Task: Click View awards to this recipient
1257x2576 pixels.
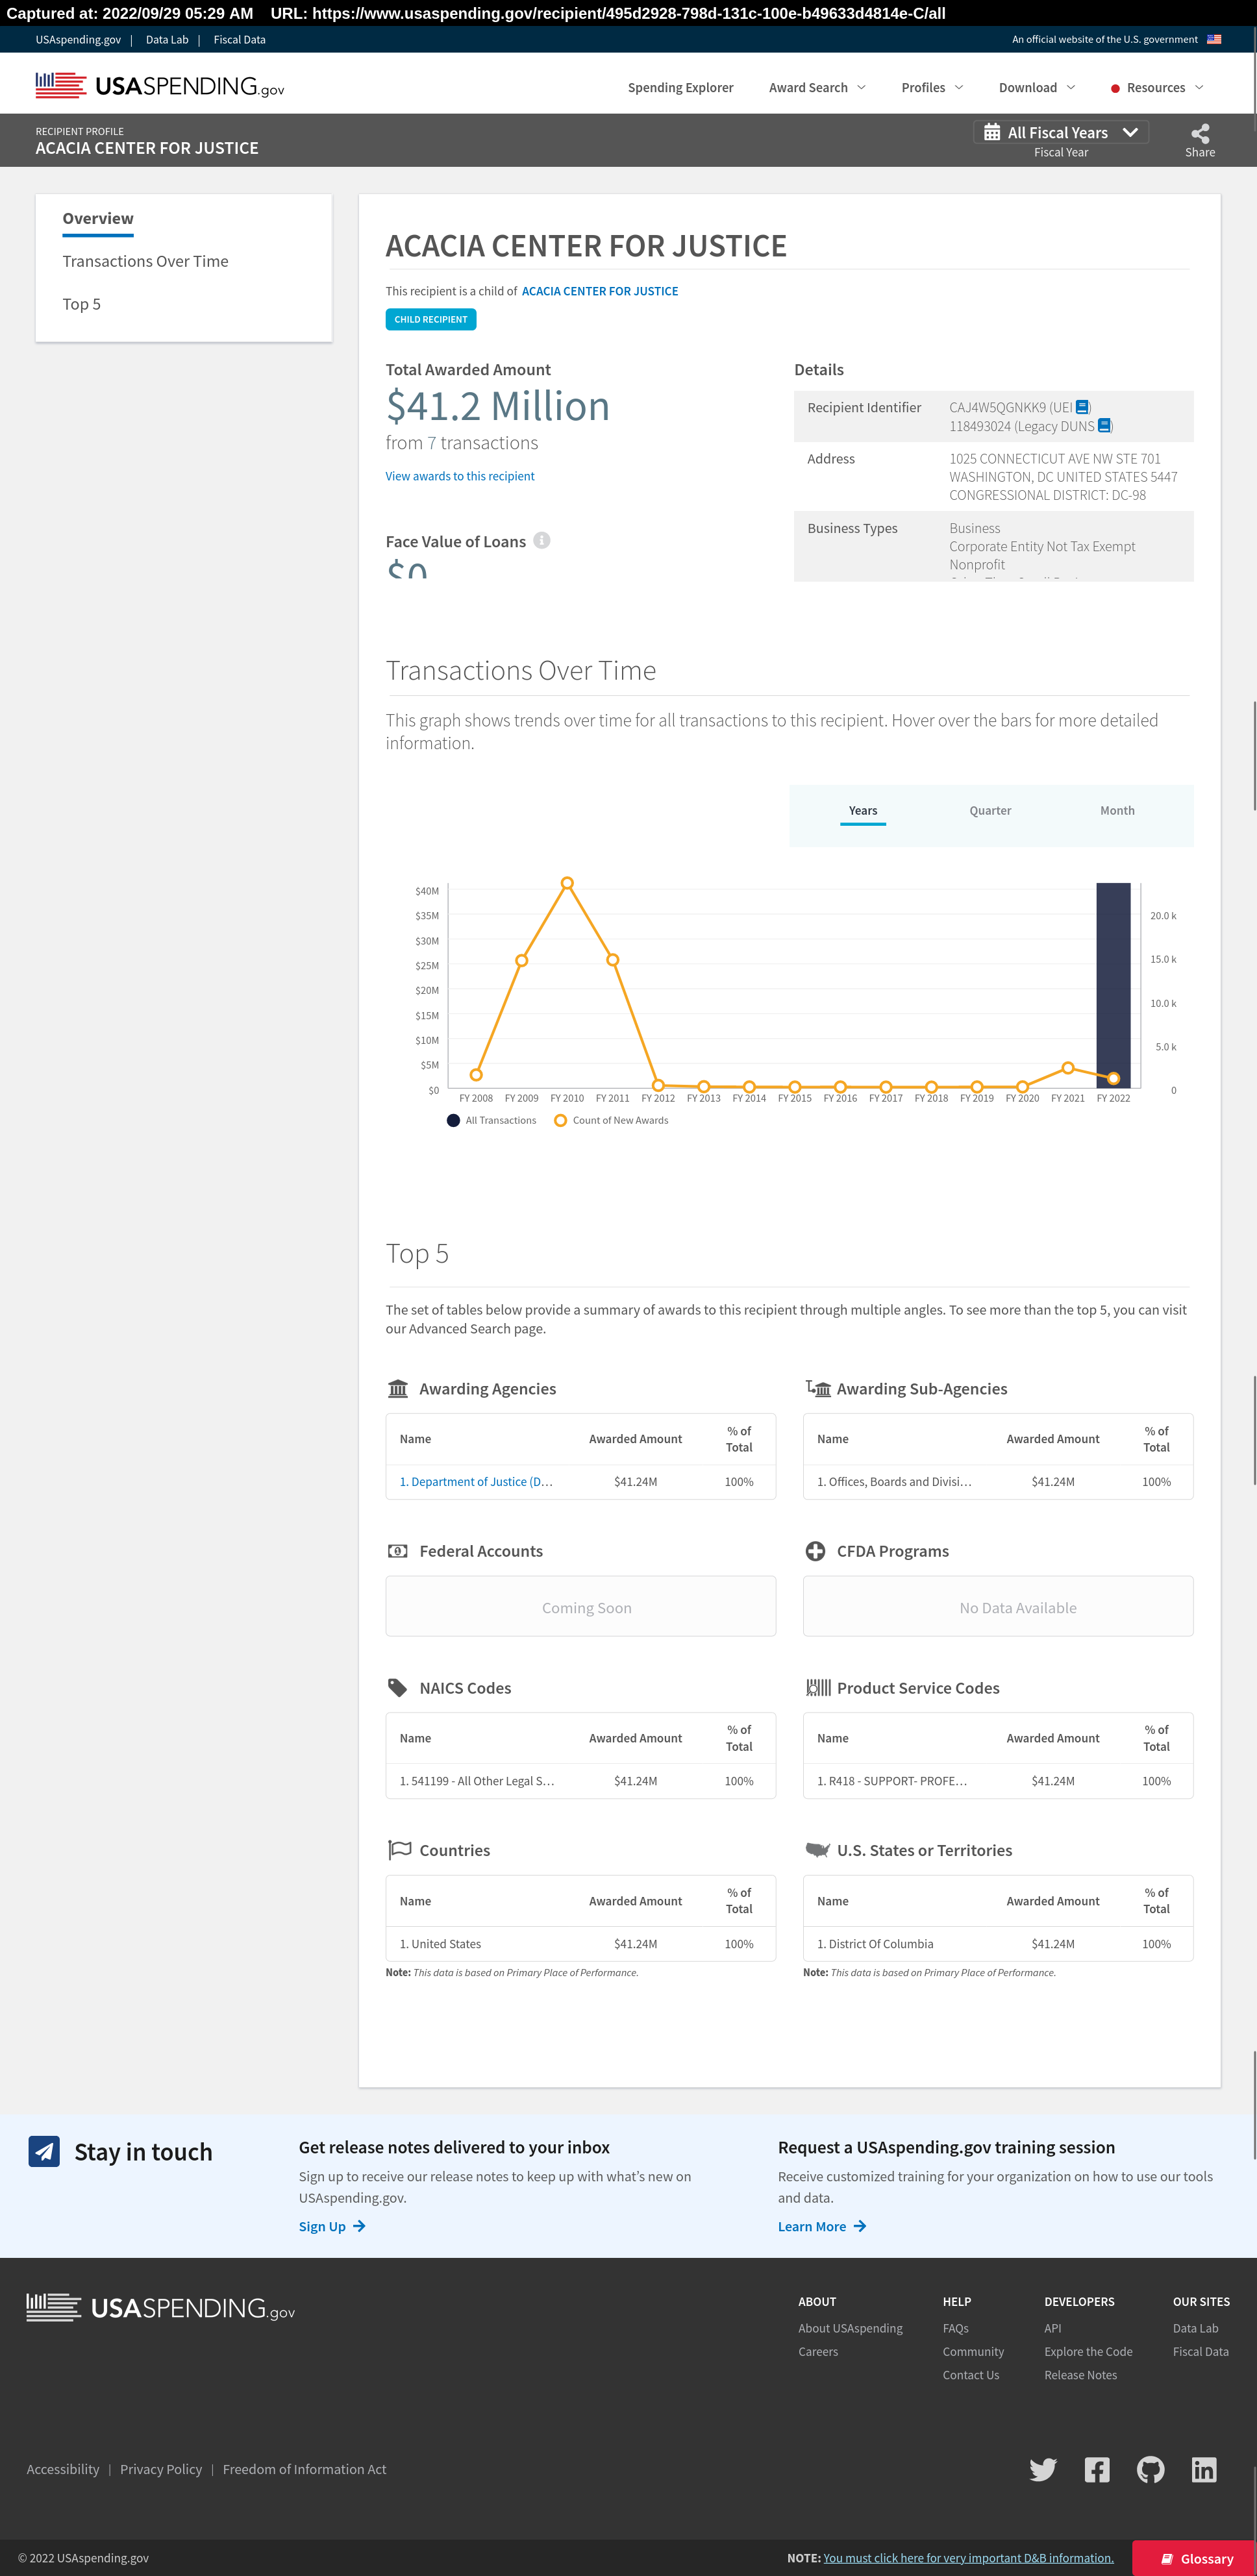Action: point(460,476)
